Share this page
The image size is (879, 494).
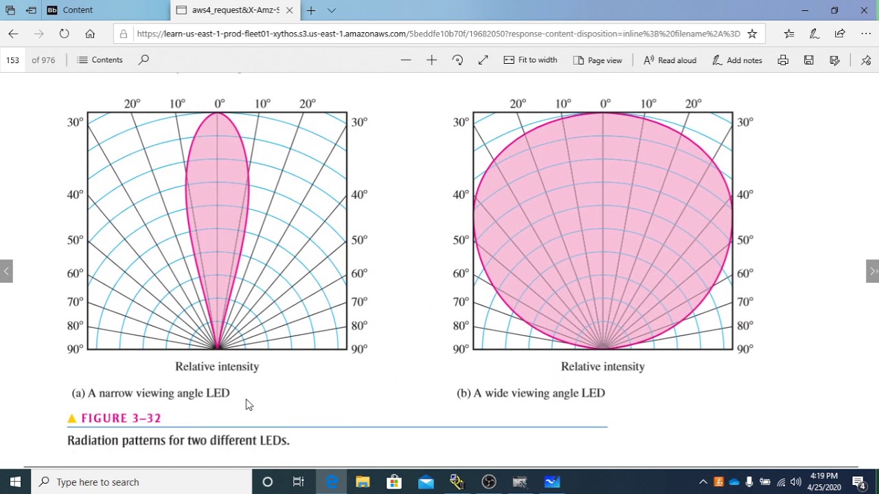pyautogui.click(x=840, y=34)
